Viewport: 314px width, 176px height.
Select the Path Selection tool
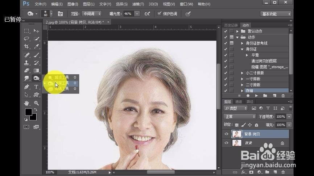point(26,95)
